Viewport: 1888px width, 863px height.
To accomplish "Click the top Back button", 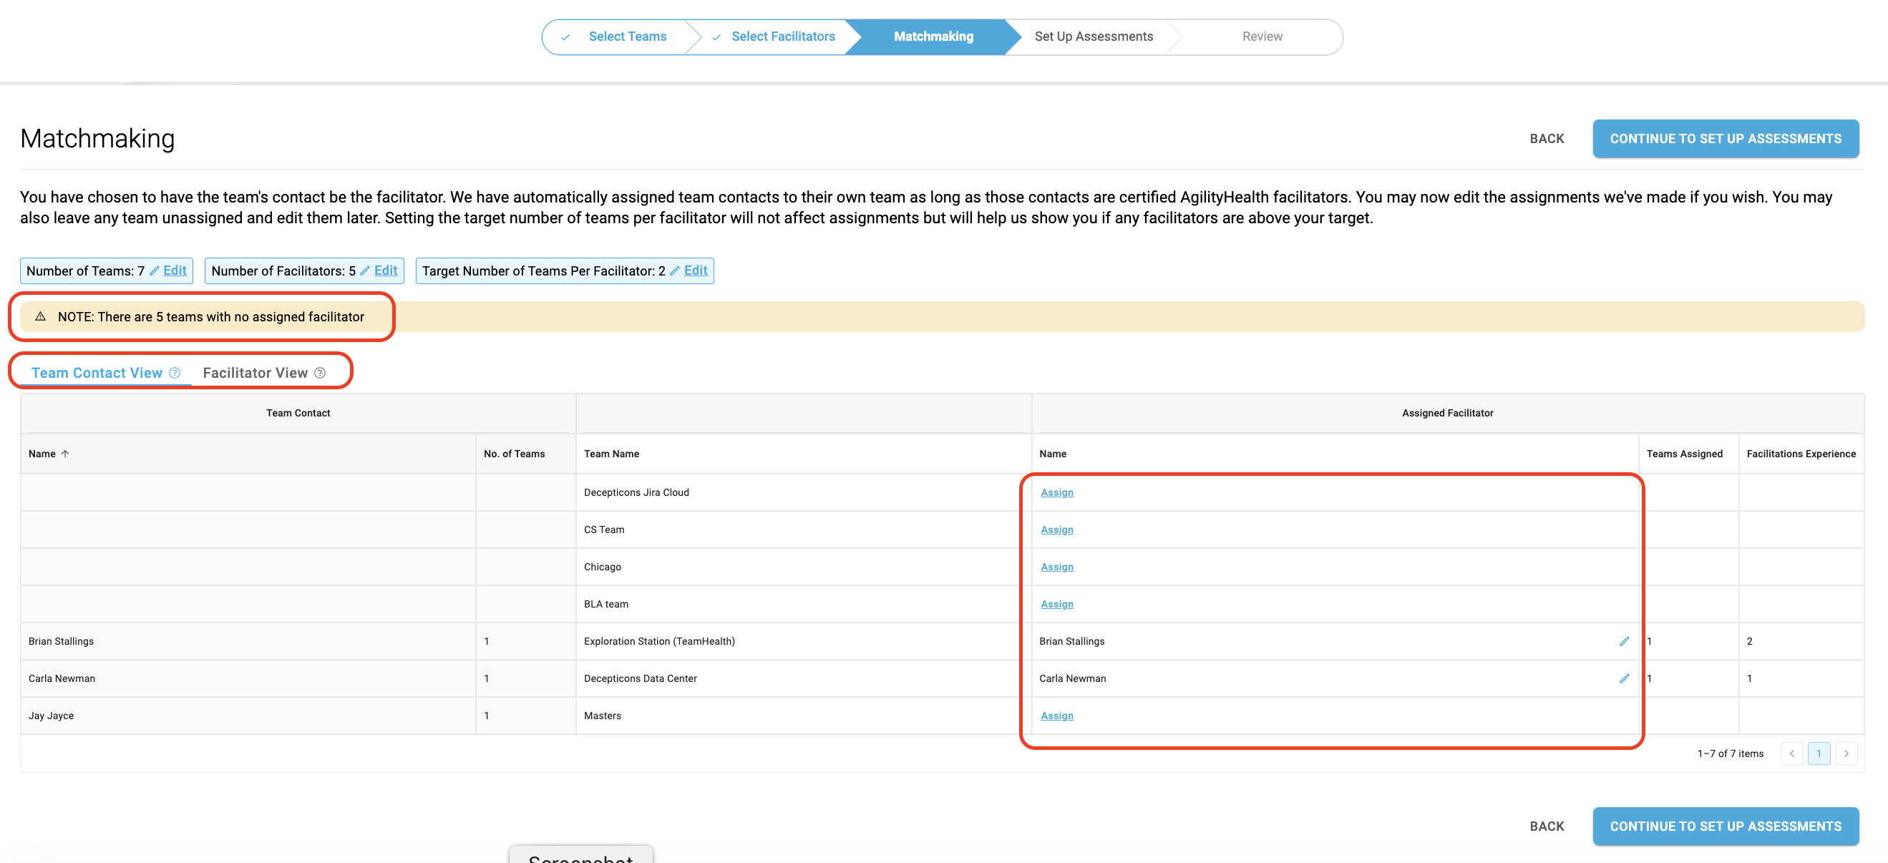I will tap(1547, 138).
